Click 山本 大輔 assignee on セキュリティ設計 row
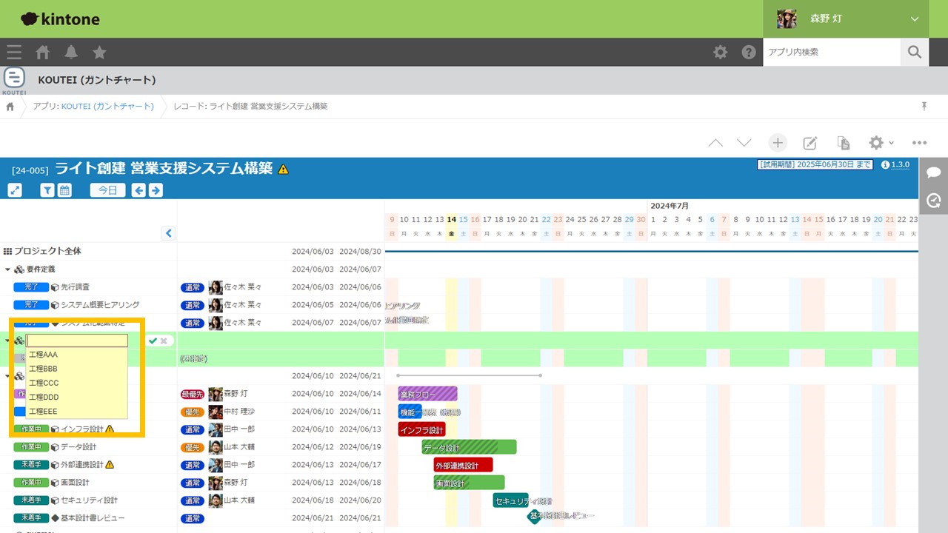Image resolution: width=948 pixels, height=533 pixels. [x=231, y=500]
